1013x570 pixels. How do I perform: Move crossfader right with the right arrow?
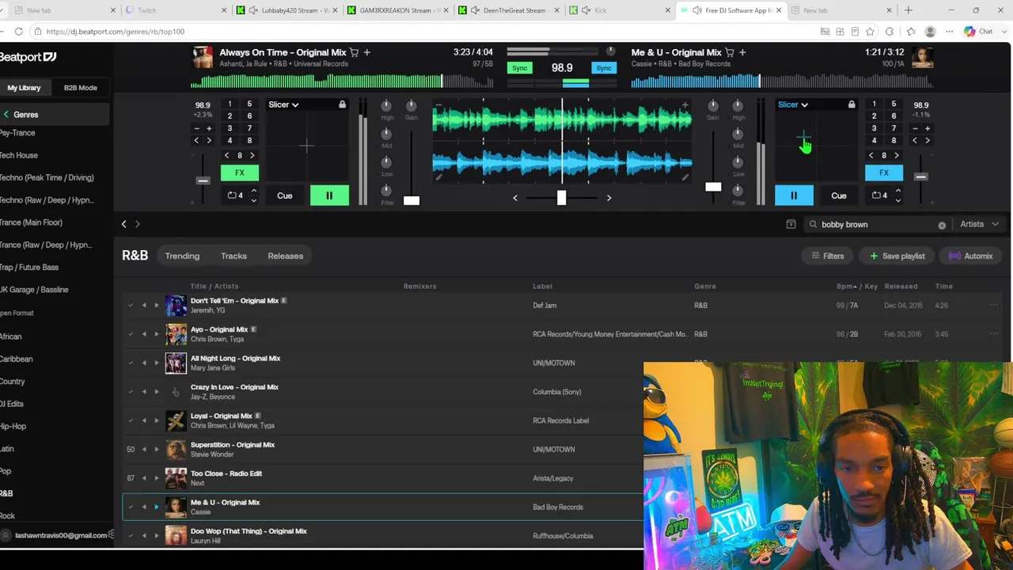609,198
